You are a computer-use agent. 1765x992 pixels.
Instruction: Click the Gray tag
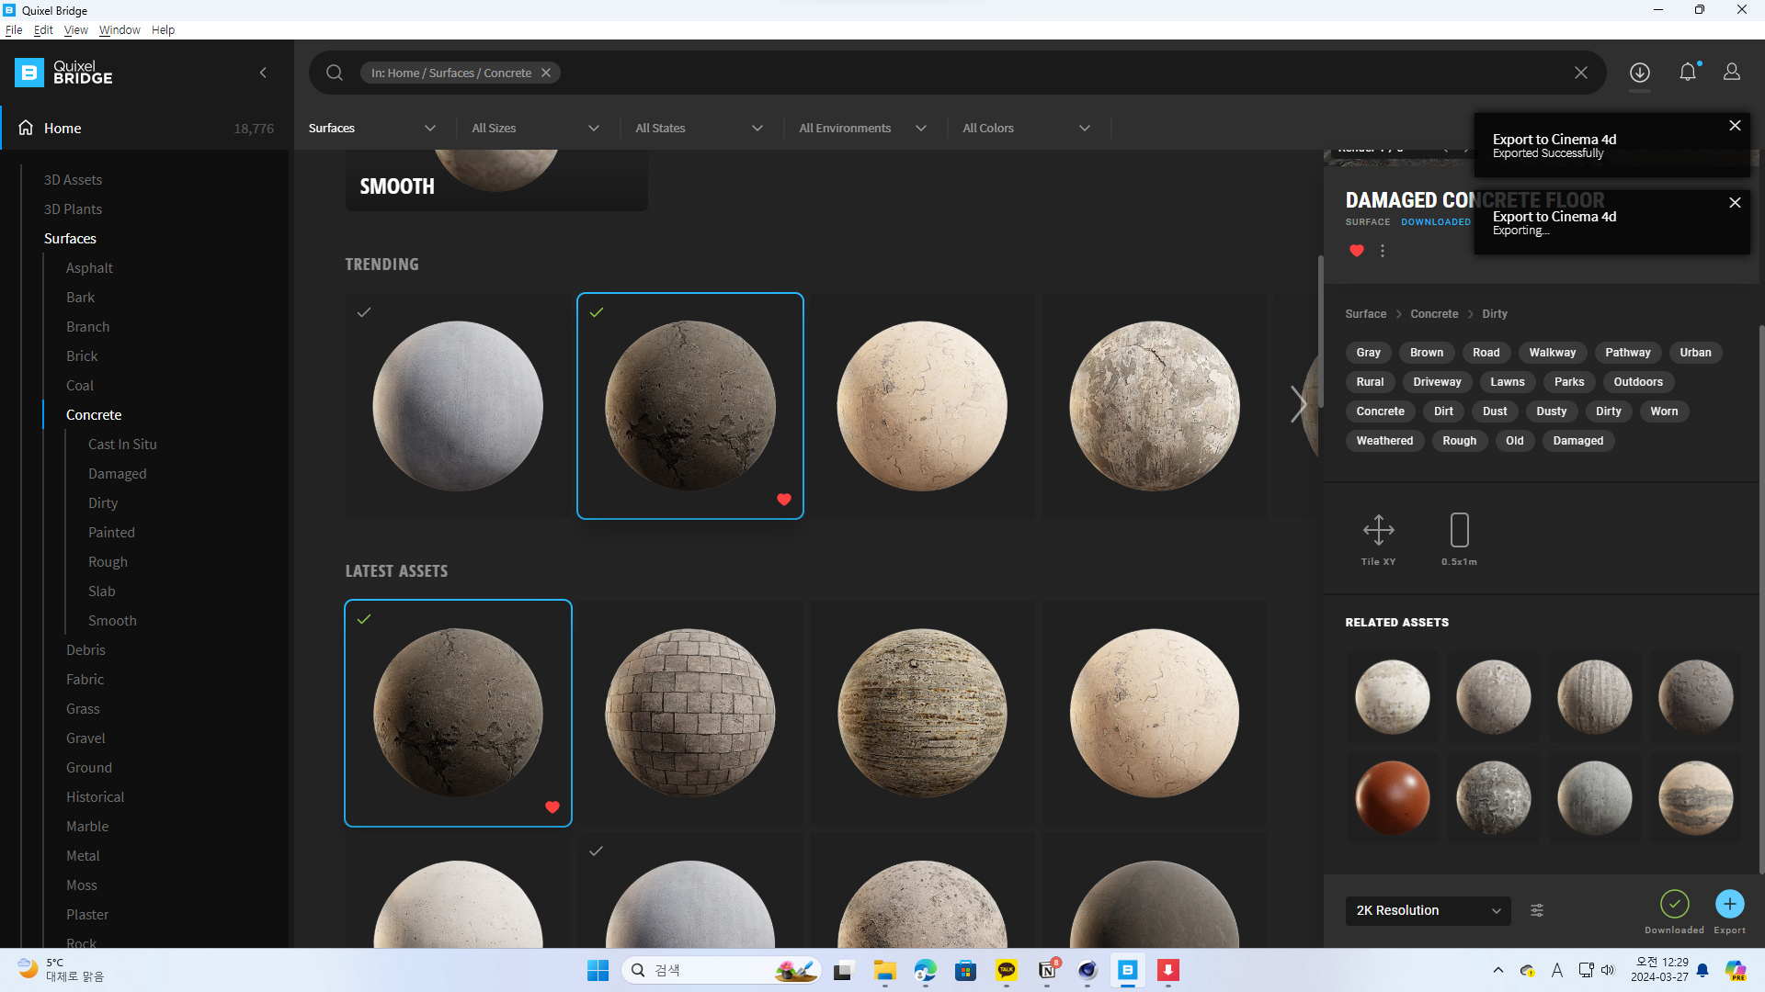1368,353
